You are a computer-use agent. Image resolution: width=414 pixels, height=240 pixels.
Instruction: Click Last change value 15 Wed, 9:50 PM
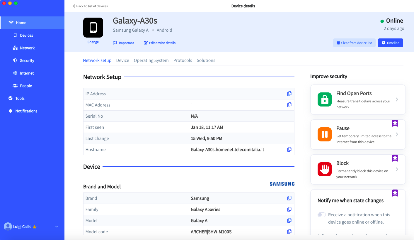coord(206,138)
